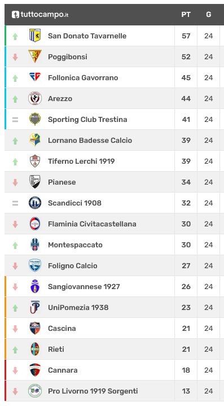
Task: Click the equals marker beside Sporting Club Trestina
Action: 15,120
